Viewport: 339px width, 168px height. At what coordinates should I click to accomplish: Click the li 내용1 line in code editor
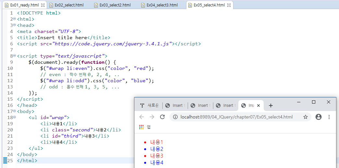point(58,124)
